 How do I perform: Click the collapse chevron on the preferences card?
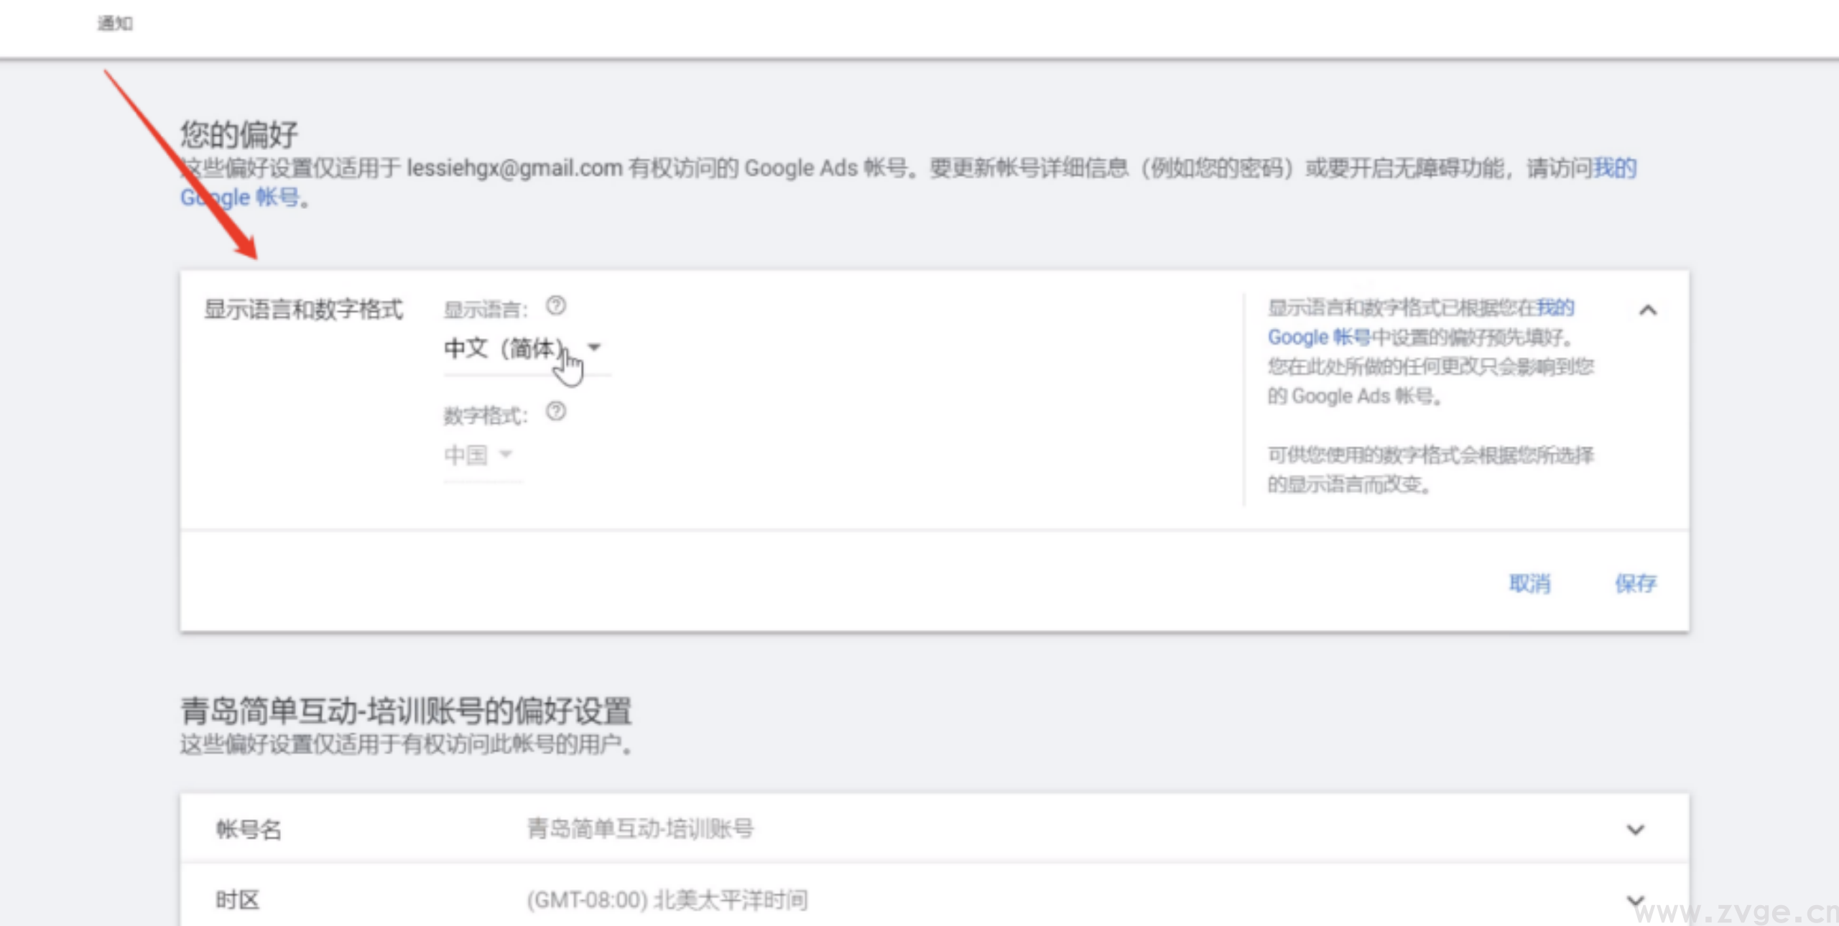(1649, 310)
